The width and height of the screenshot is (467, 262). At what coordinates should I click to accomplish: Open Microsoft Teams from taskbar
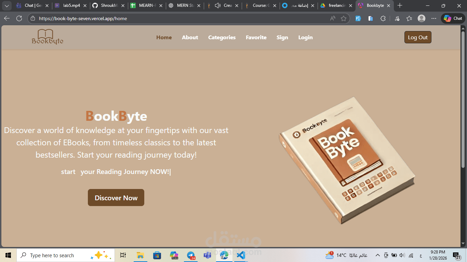208,255
